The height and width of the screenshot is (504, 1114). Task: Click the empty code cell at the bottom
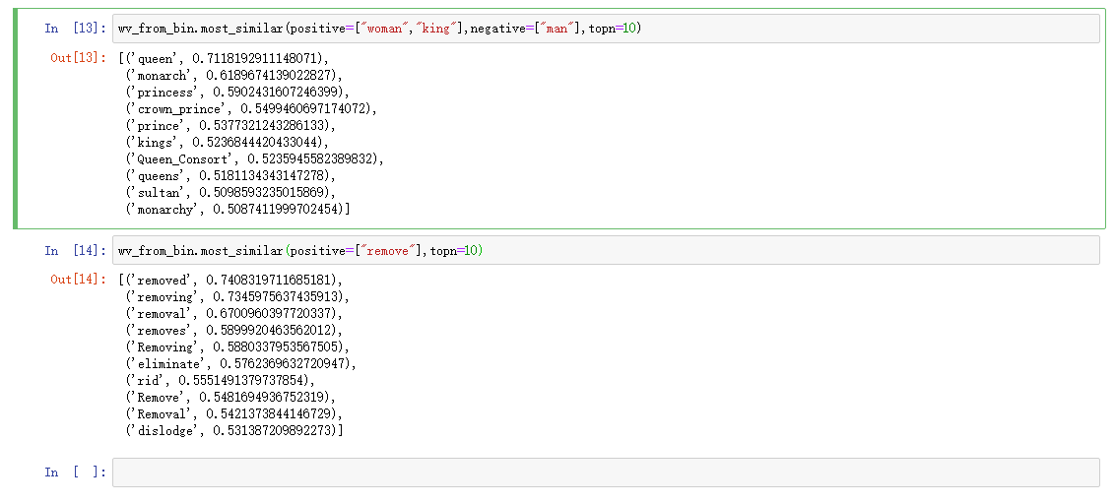pos(605,472)
